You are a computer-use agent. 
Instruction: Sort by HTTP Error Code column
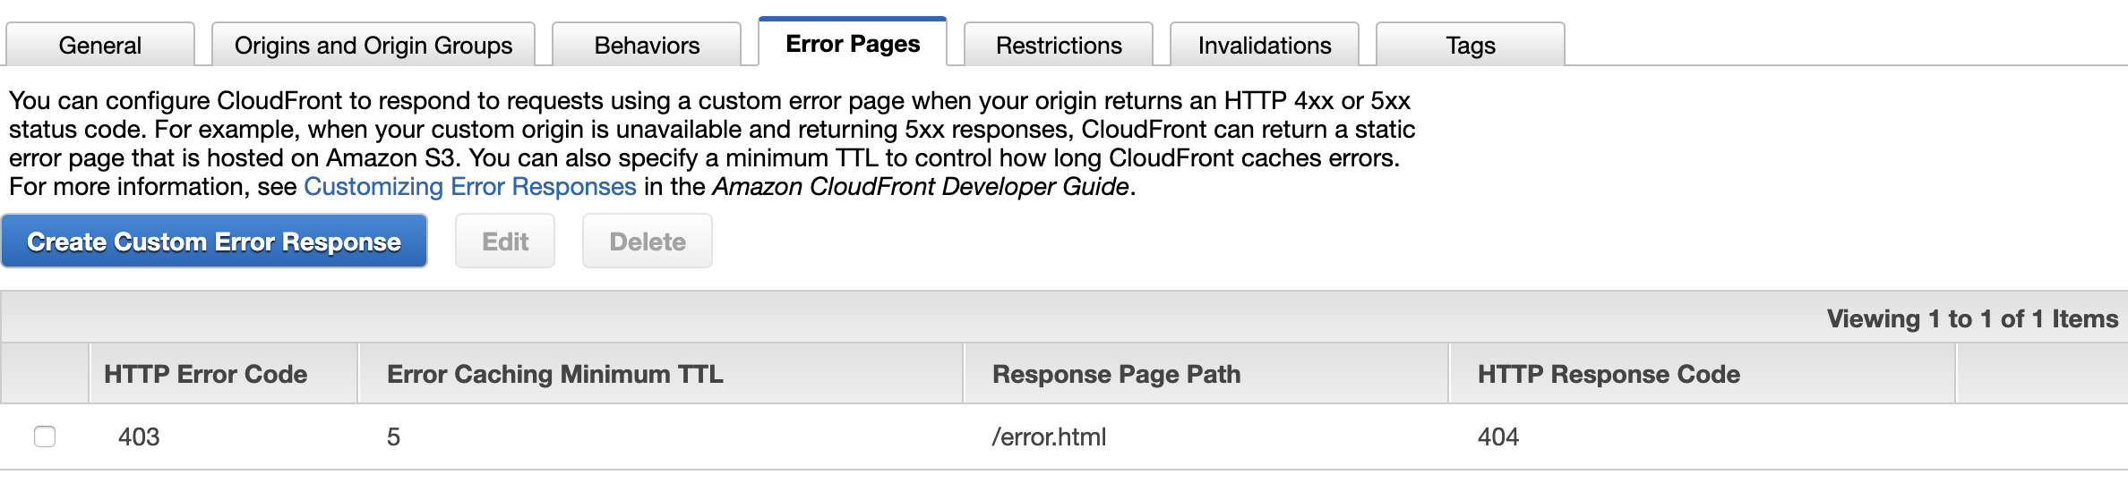click(206, 374)
